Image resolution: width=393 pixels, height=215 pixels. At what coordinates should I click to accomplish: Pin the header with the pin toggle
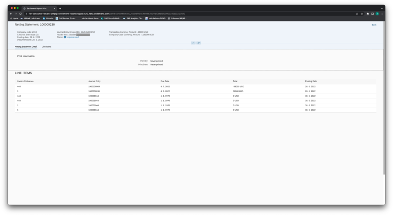pos(199,43)
